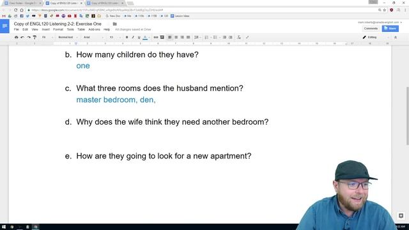Image resolution: width=409 pixels, height=230 pixels.
Task: Open the Table menu
Action: (x=81, y=29)
